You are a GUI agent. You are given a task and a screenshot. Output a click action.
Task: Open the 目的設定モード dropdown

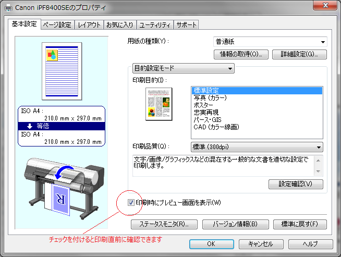(184, 68)
